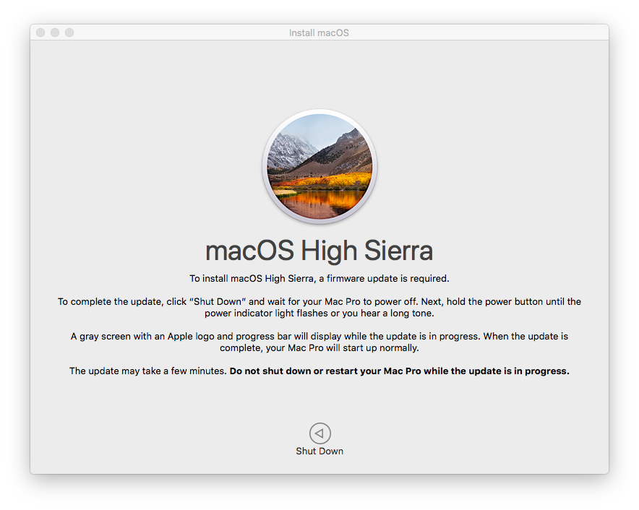Click the Shut Down label
Image resolution: width=639 pixels, height=510 pixels.
pos(319,451)
